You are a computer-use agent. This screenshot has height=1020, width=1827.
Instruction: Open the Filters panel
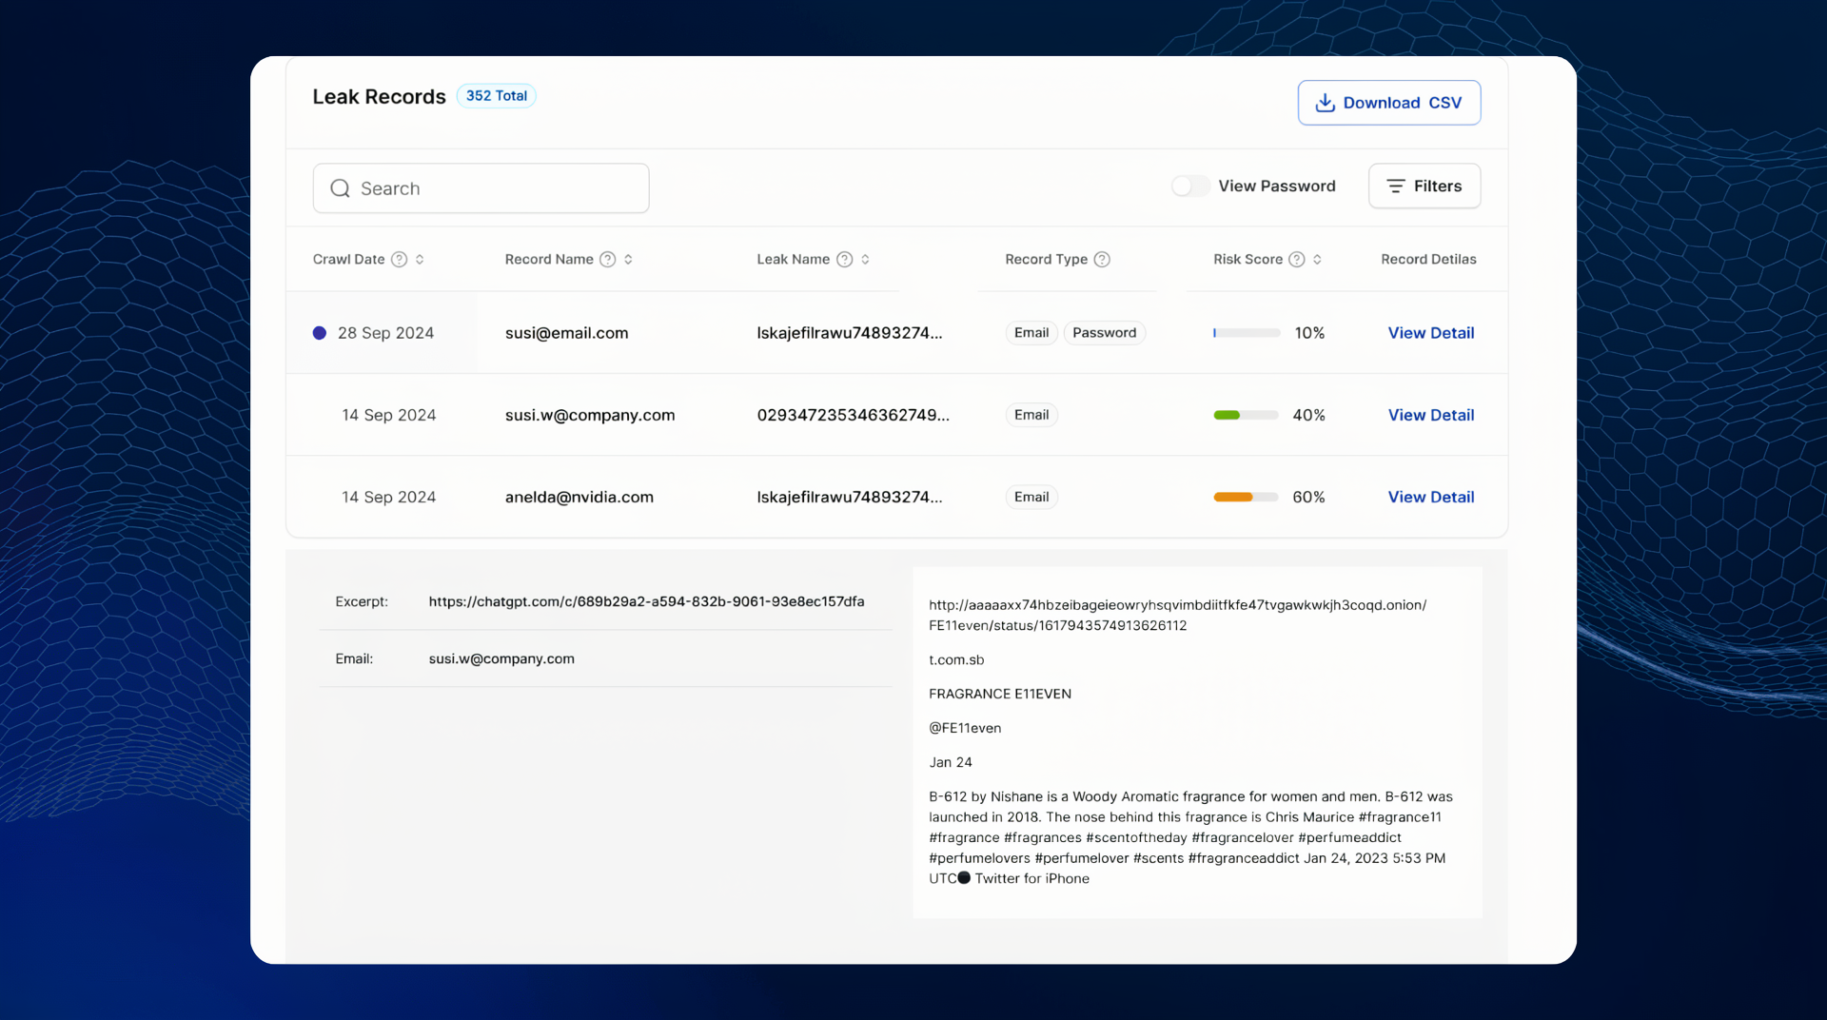coord(1424,186)
